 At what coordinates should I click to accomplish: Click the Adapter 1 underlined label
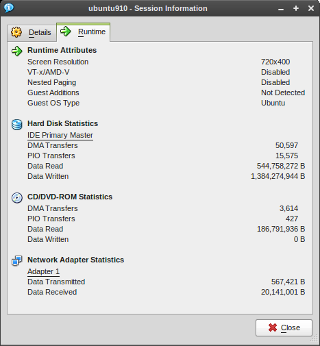pos(43,271)
